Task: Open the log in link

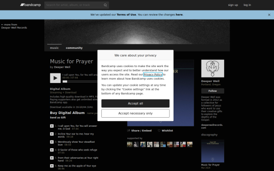Action: pos(247,5)
